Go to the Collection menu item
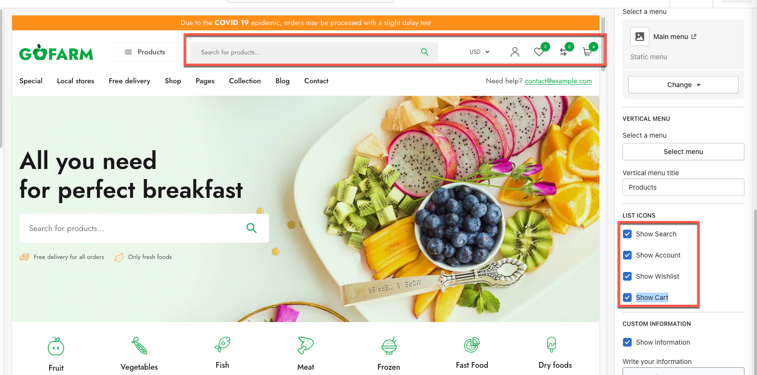The height and width of the screenshot is (375, 757). 245,81
